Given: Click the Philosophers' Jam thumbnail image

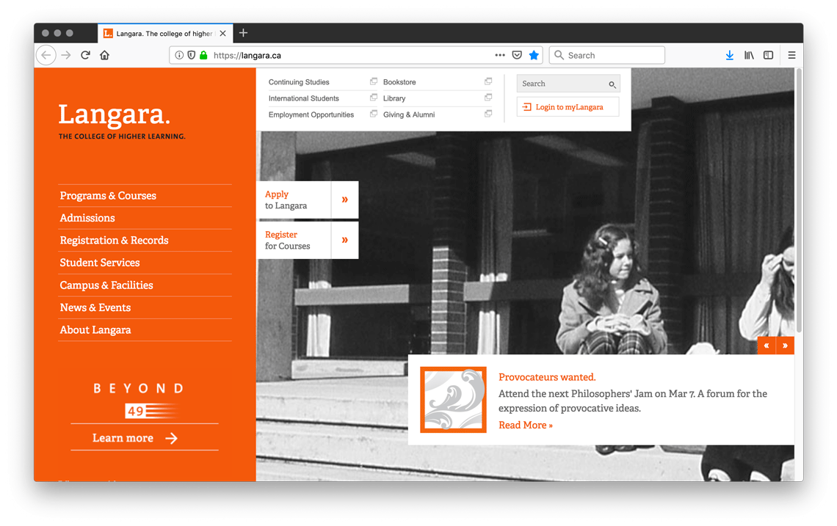Looking at the screenshot, I should click(453, 400).
